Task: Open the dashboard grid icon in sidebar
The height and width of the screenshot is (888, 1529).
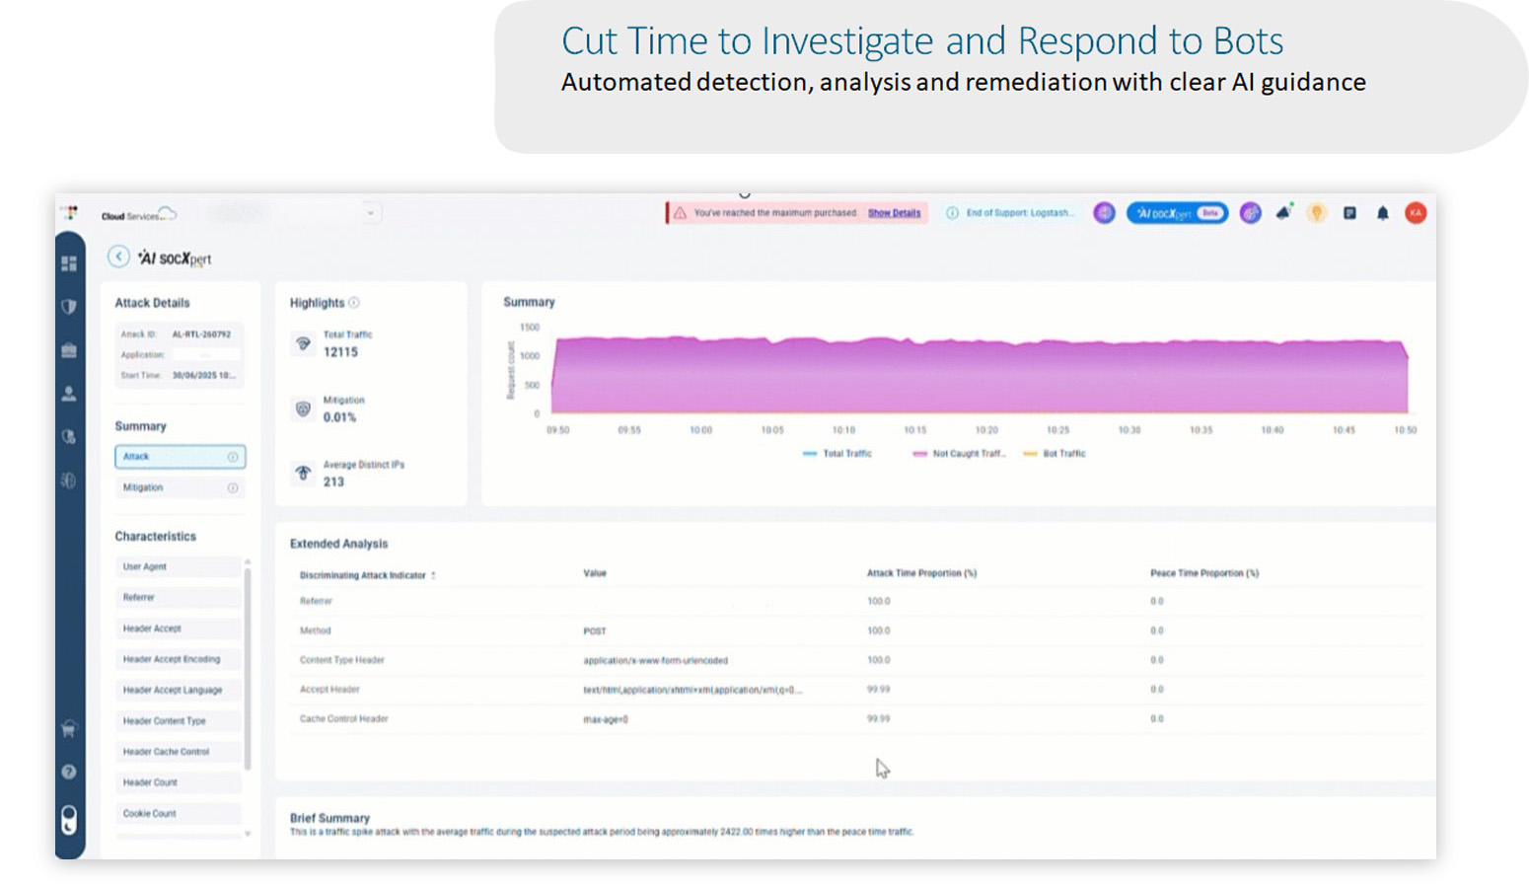Action: [69, 263]
